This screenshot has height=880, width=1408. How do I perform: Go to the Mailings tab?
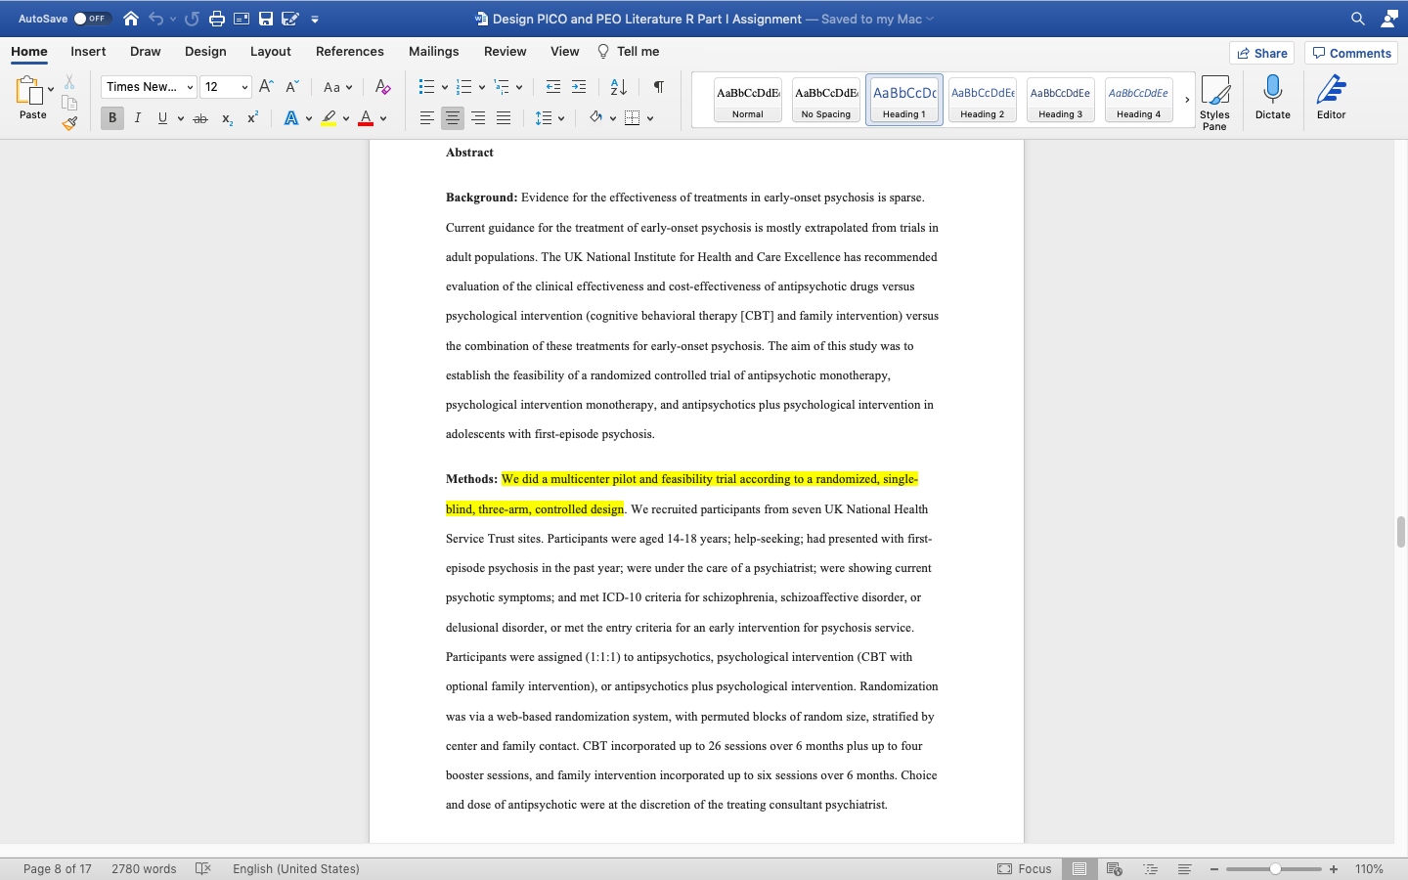pyautogui.click(x=434, y=52)
